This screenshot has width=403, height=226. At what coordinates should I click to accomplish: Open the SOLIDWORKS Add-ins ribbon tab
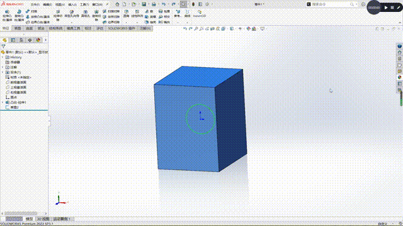pyautogui.click(x=122, y=28)
